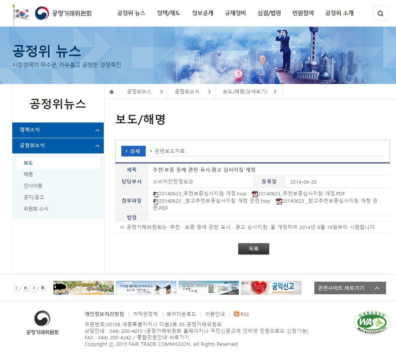Collapse the 공정위소식 sidebar section

click(x=97, y=146)
